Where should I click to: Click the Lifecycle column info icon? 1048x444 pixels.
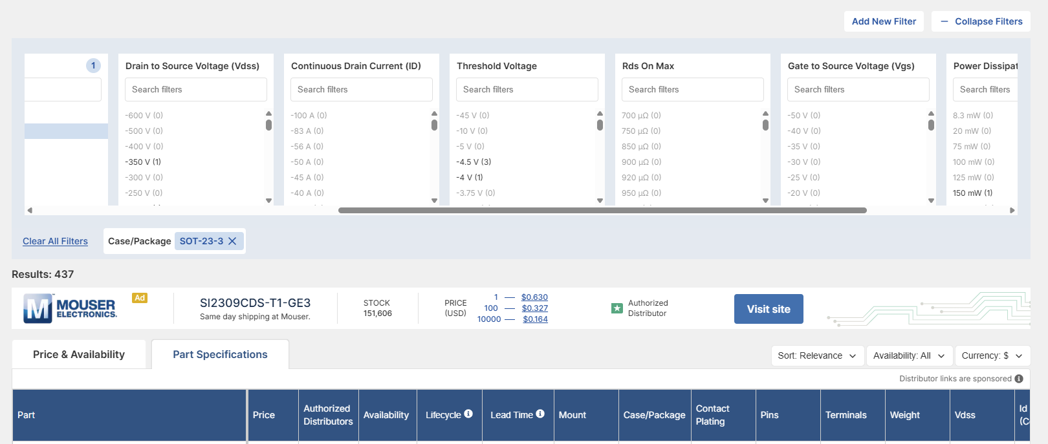tap(468, 414)
